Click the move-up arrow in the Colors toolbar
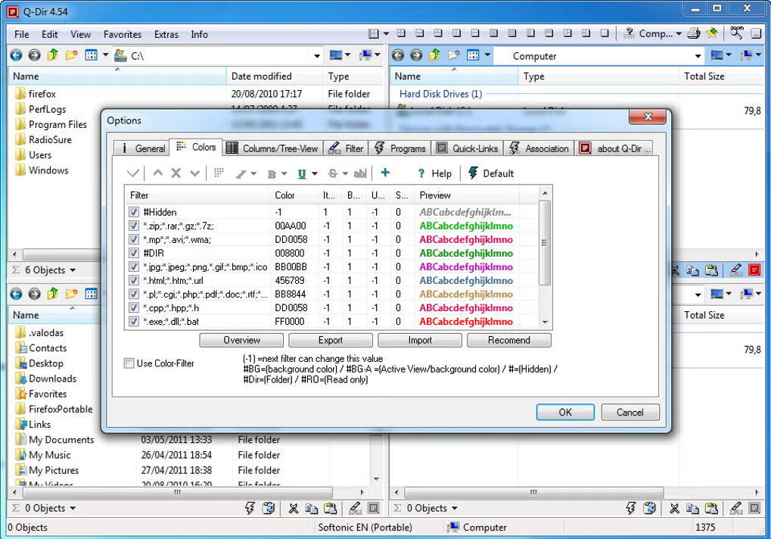 (158, 173)
